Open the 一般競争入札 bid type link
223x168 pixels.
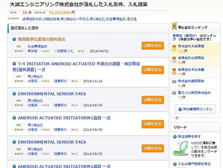pos(64,51)
